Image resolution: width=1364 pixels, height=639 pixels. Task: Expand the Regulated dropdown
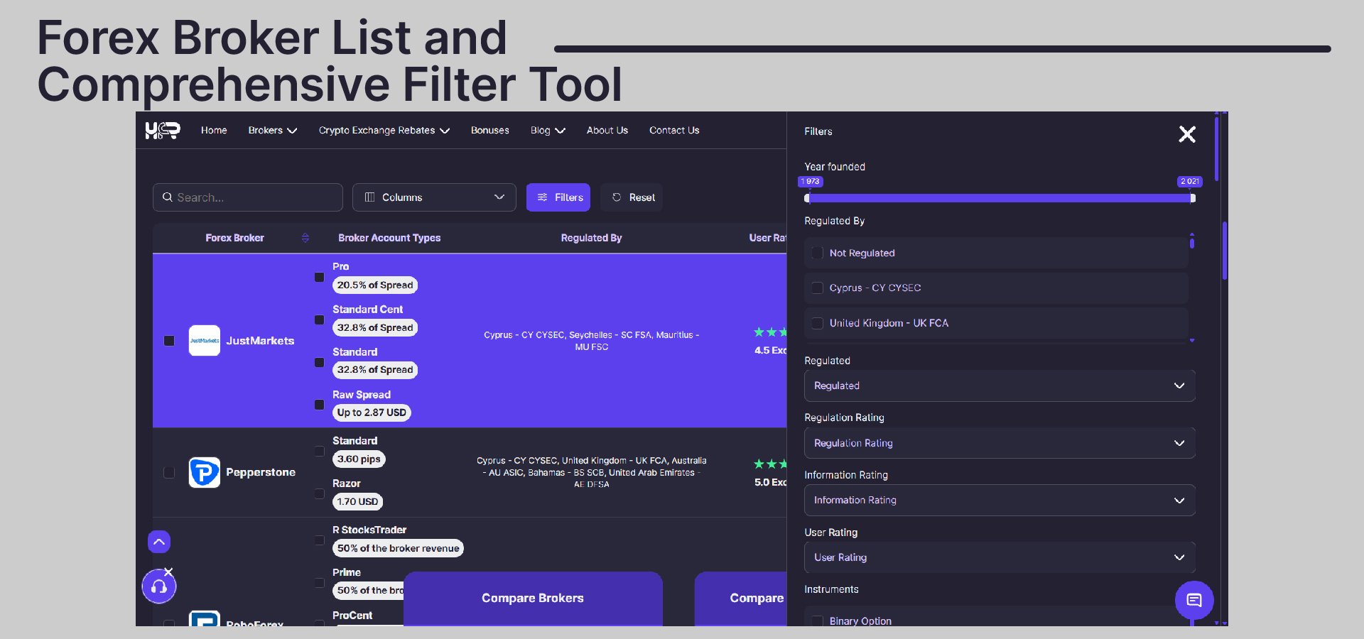pyautogui.click(x=1000, y=386)
